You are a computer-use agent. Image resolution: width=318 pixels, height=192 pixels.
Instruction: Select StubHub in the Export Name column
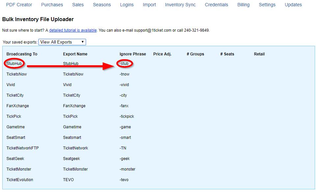click(71, 64)
